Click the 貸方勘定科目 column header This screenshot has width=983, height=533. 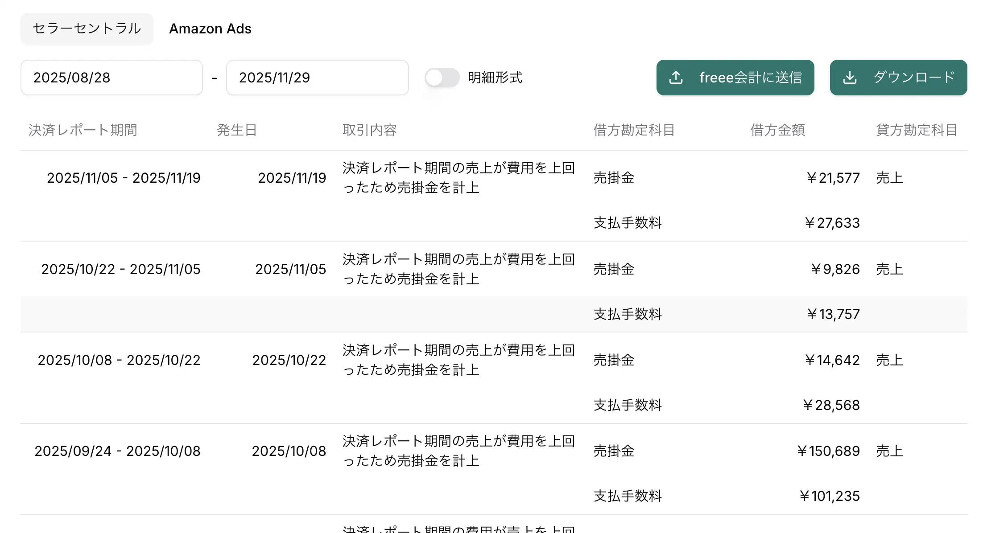pyautogui.click(x=917, y=130)
